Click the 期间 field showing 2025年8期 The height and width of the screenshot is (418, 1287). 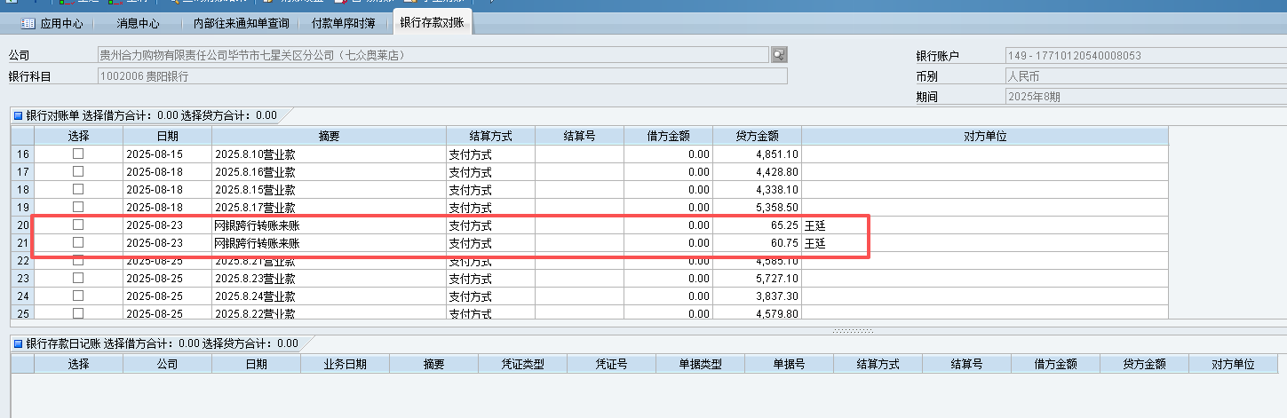(1144, 97)
